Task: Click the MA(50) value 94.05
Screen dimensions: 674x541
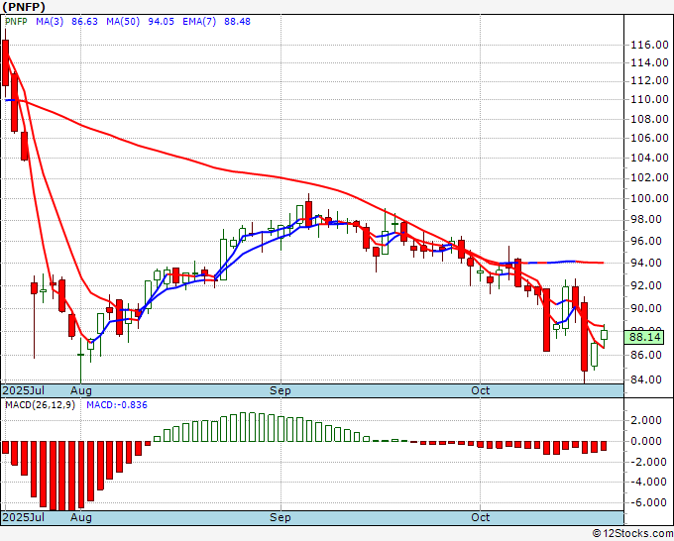Action: click(x=162, y=22)
